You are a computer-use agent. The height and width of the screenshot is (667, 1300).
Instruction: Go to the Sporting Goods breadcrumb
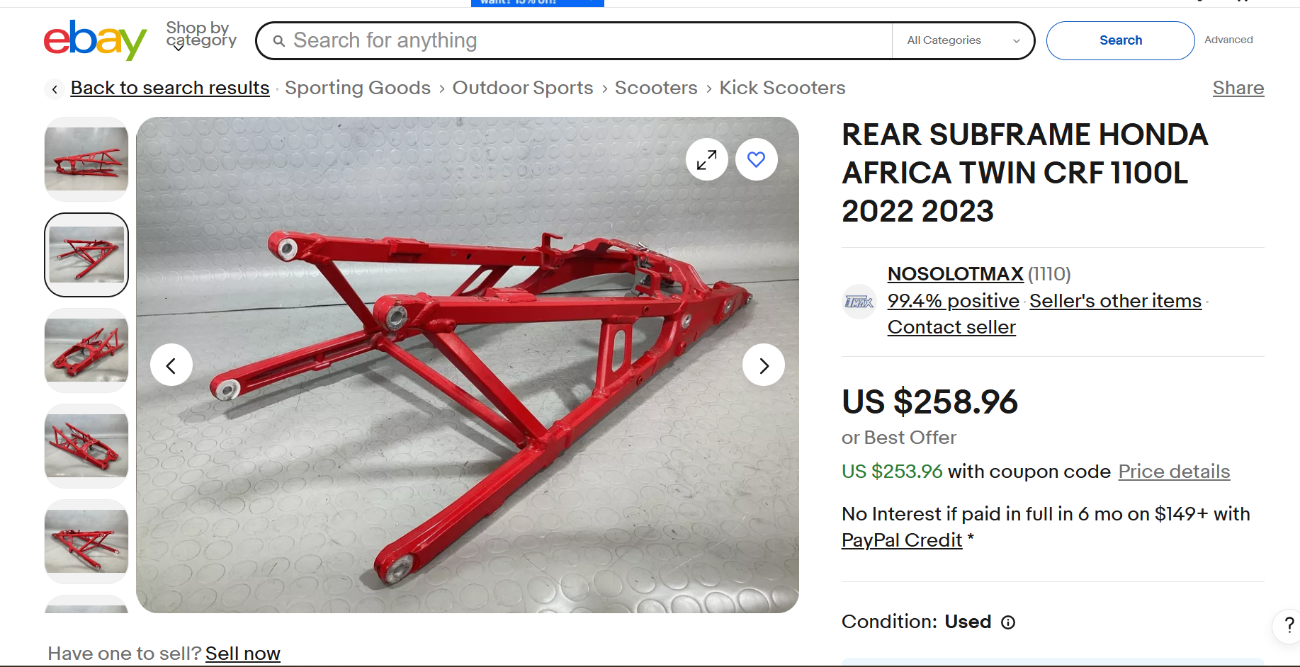358,88
